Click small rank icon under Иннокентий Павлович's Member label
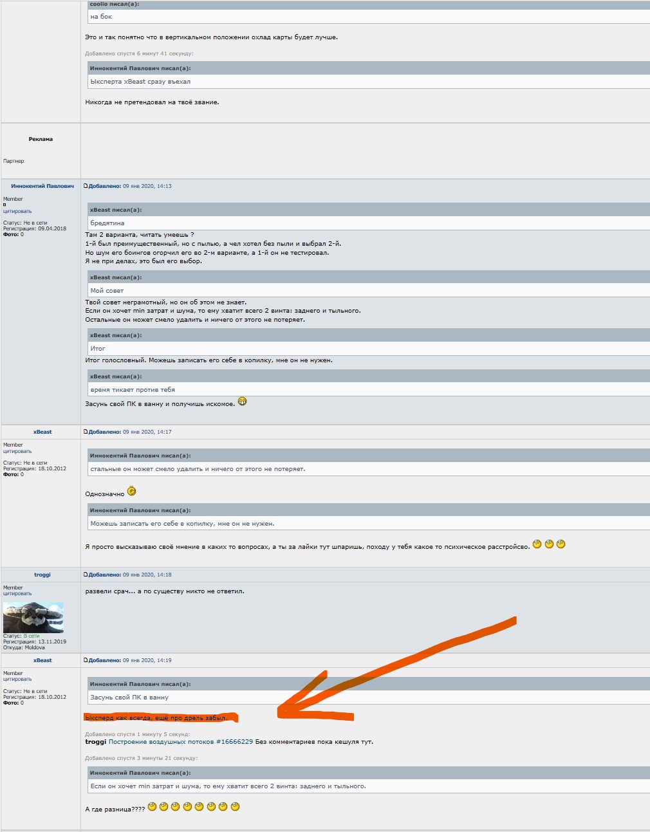Image resolution: width=650 pixels, height=832 pixels. [x=5, y=205]
